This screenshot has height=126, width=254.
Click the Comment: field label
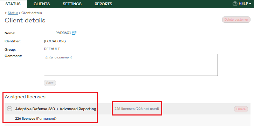tap(13, 56)
